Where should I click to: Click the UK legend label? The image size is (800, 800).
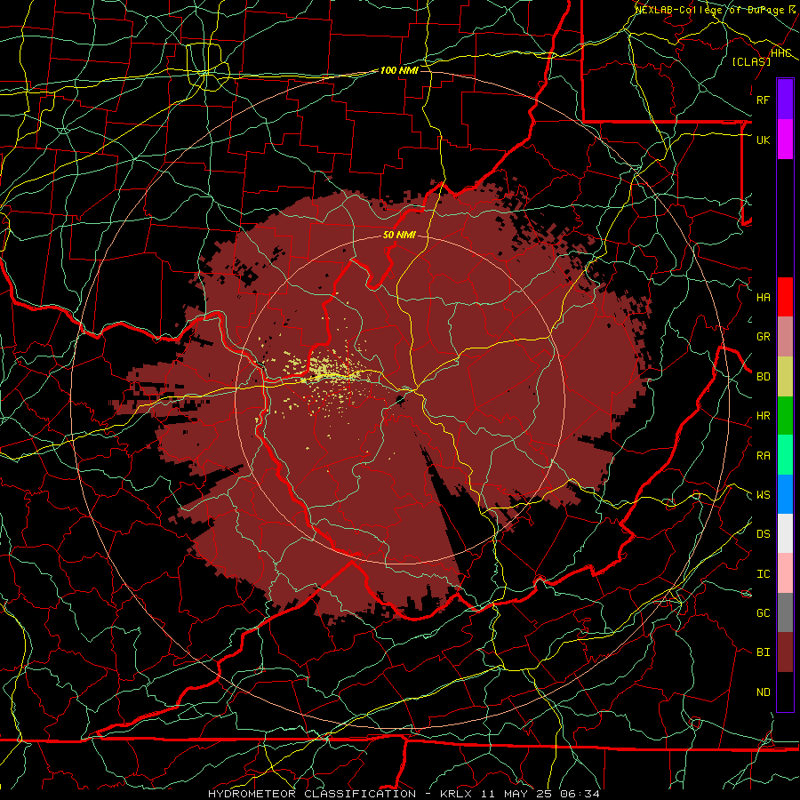tap(764, 140)
